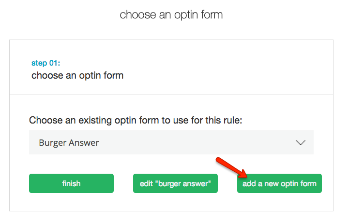Viewport: 348px width, 221px height.
Task: Click the "edit" text on the middle button
Action: tap(146, 183)
